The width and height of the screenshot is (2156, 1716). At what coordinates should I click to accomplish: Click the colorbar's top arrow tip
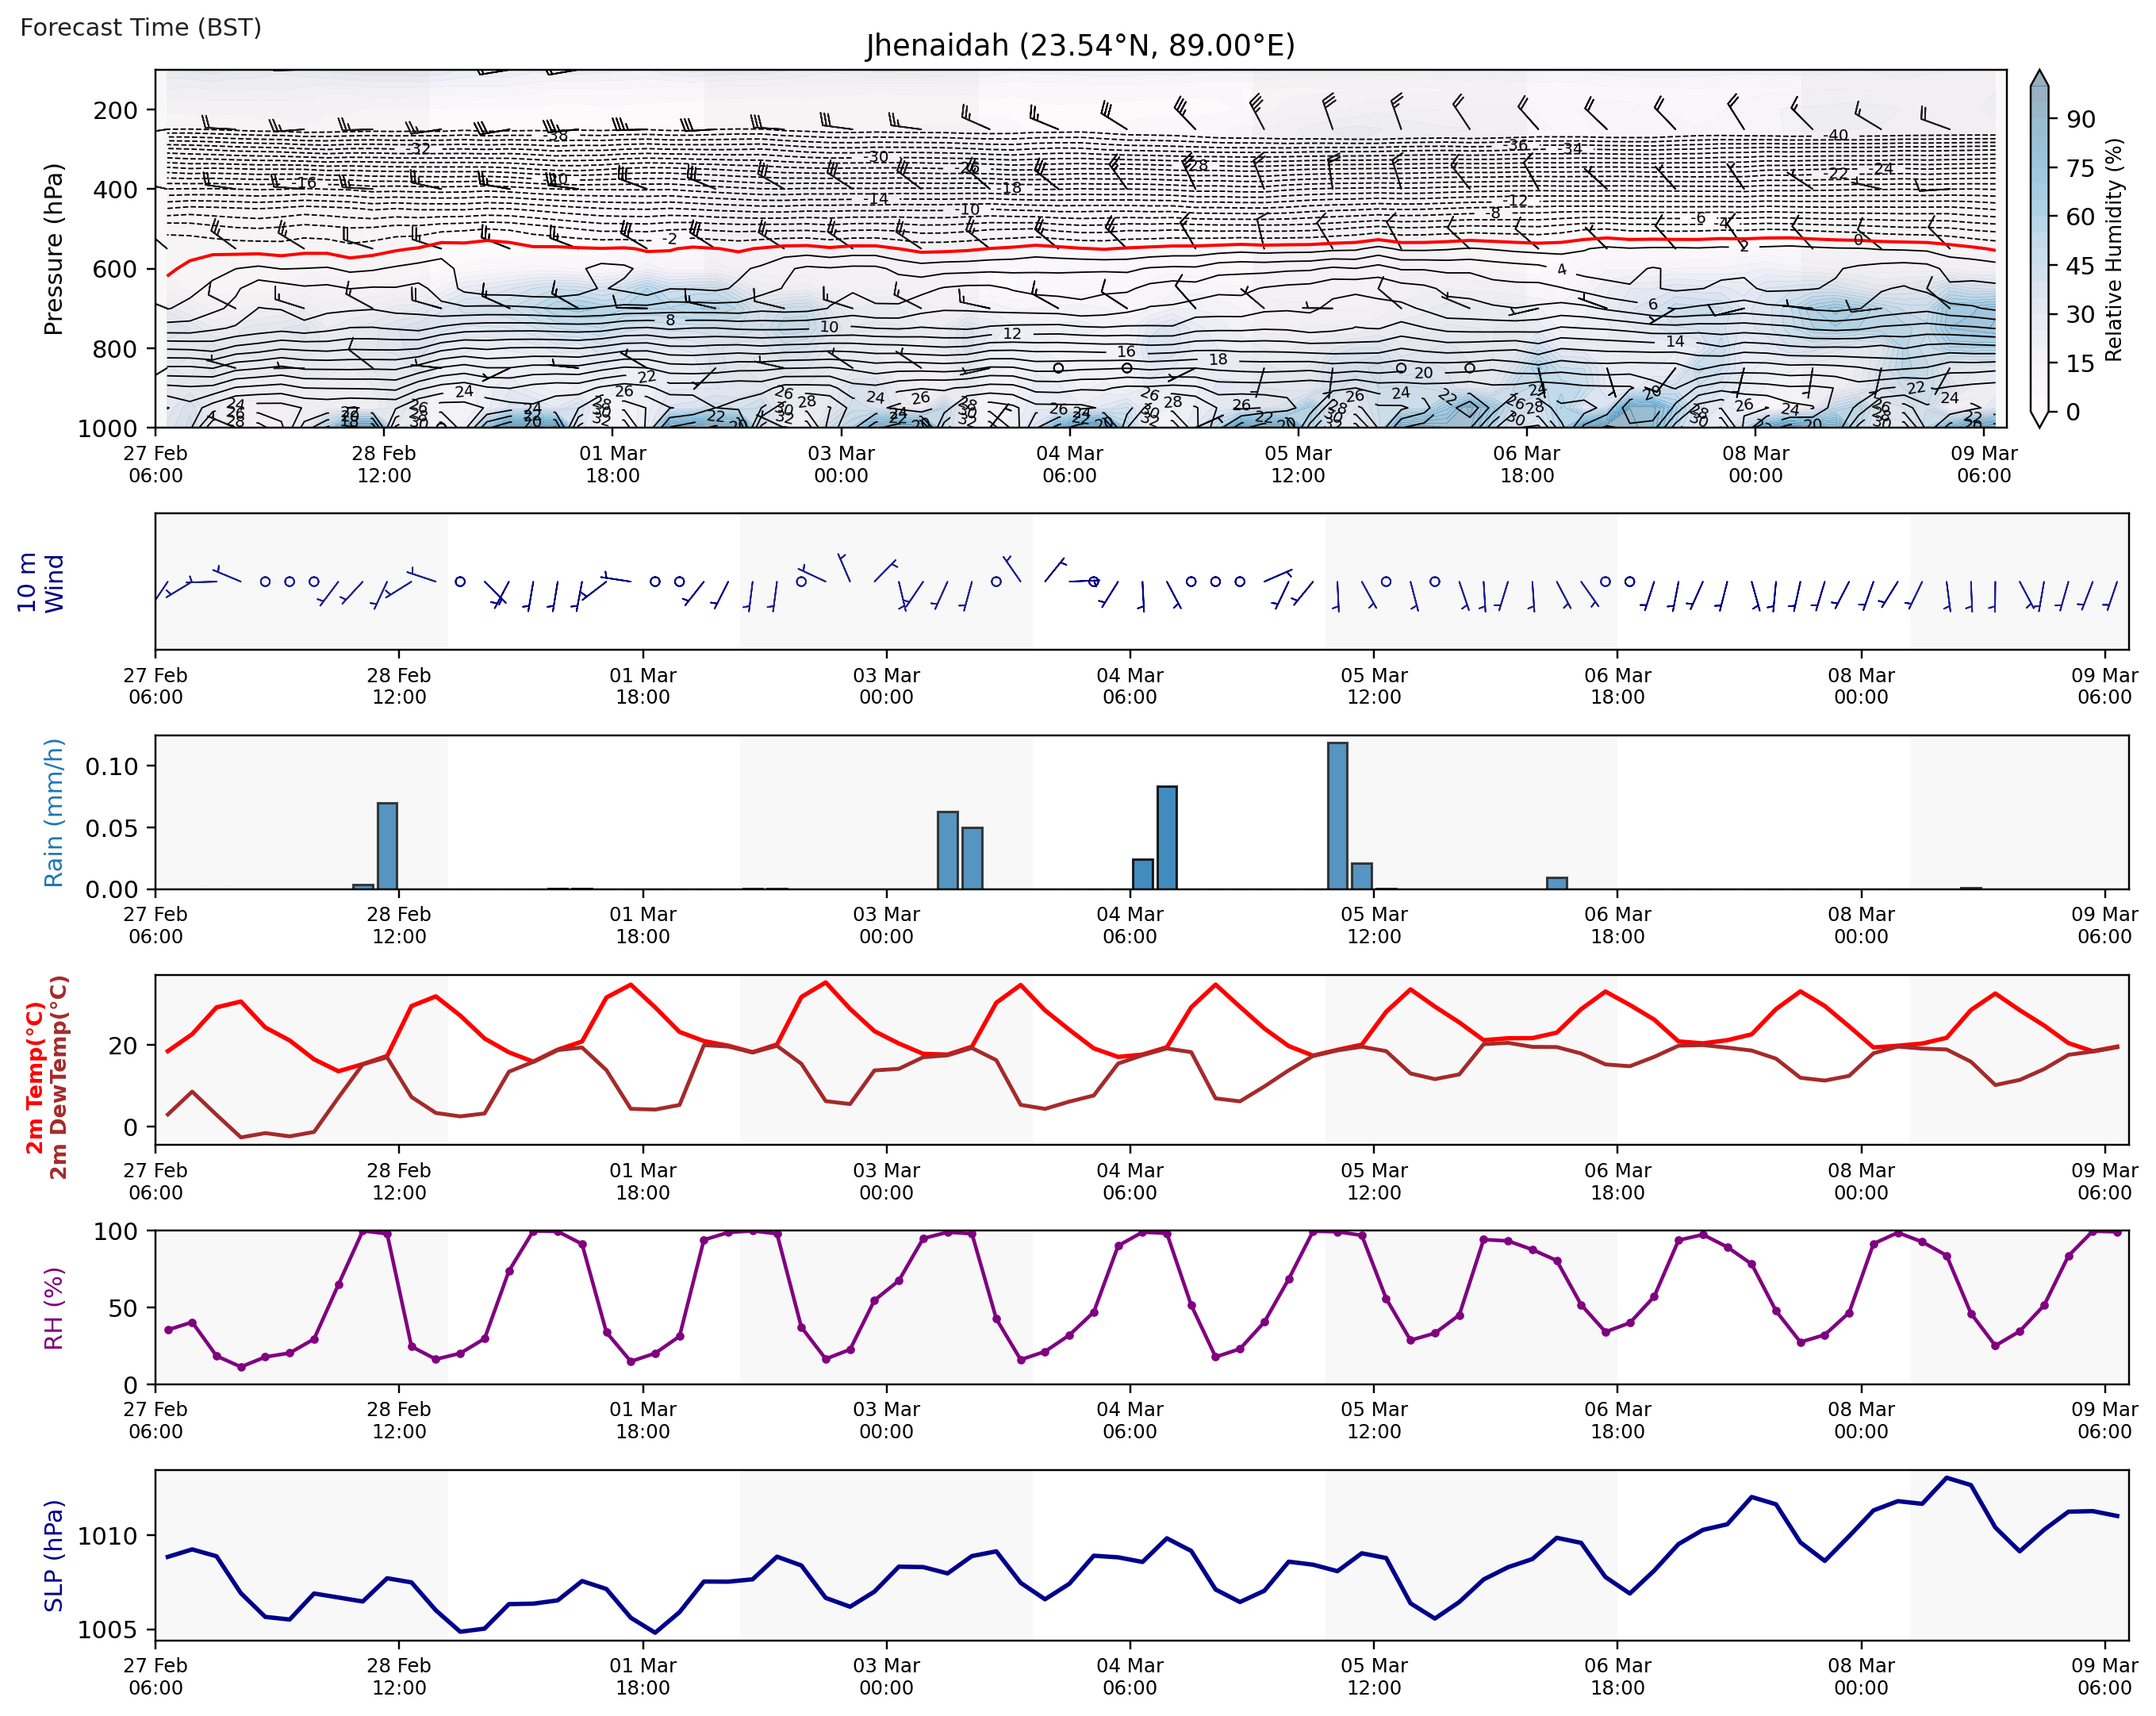tap(2040, 73)
